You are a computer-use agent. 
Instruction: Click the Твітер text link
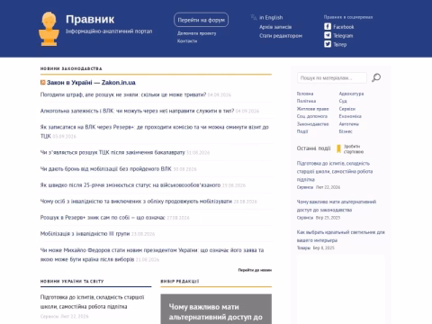[340, 44]
